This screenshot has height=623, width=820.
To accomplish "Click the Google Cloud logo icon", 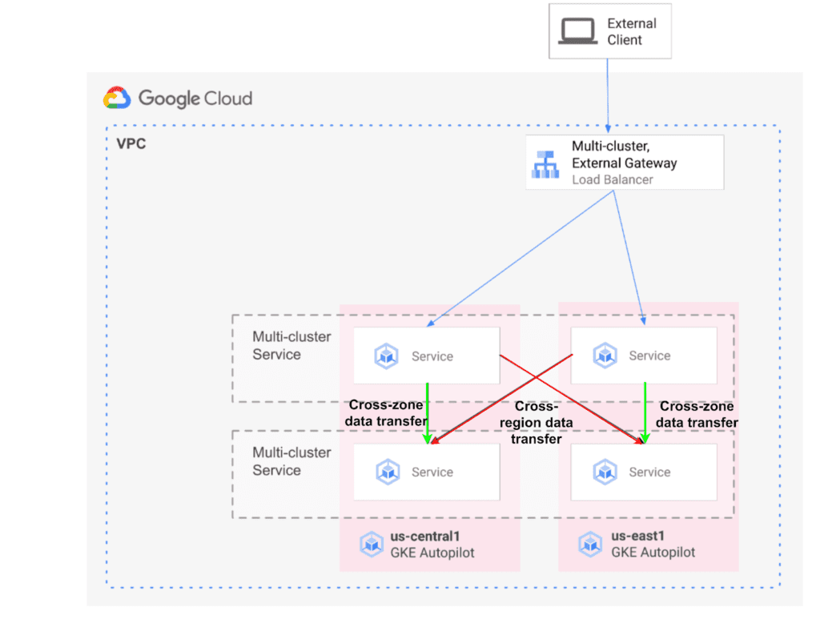I will pyautogui.click(x=117, y=98).
